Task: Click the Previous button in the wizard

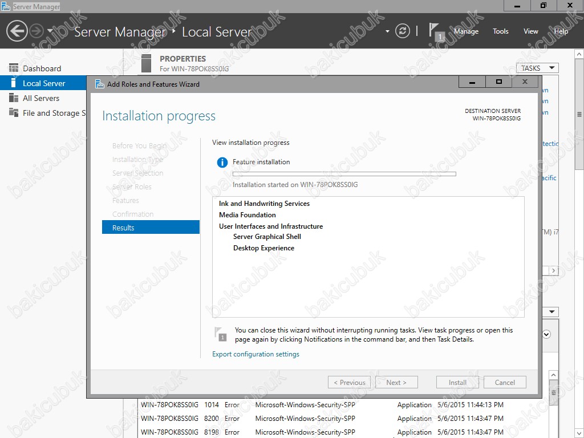Action: coord(350,382)
